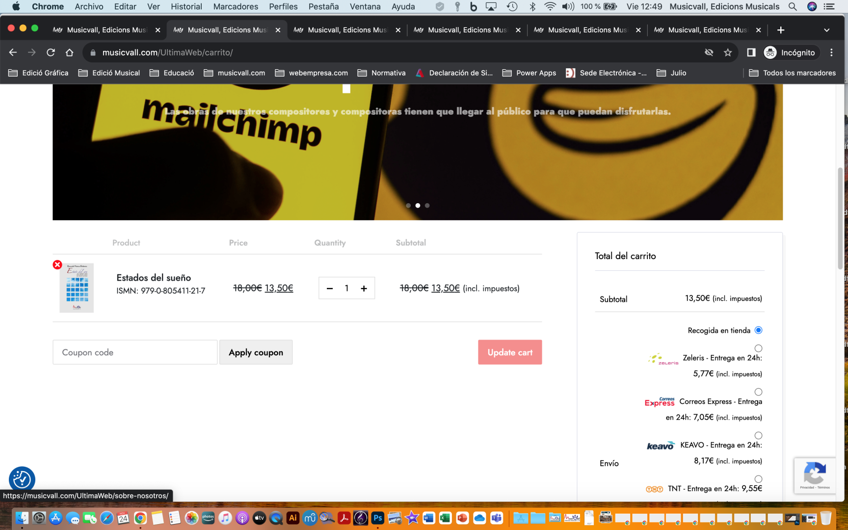Click the page vertical scrollbar

pyautogui.click(x=840, y=218)
